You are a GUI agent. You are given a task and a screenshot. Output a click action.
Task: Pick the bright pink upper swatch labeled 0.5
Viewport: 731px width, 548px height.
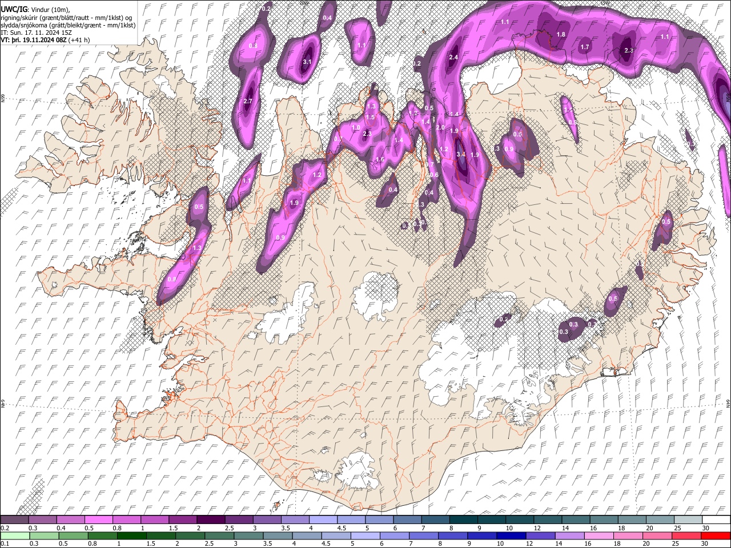[98, 519]
